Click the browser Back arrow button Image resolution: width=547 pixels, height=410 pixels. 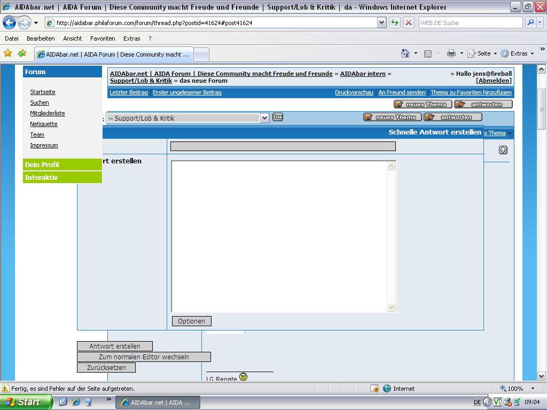[x=10, y=22]
